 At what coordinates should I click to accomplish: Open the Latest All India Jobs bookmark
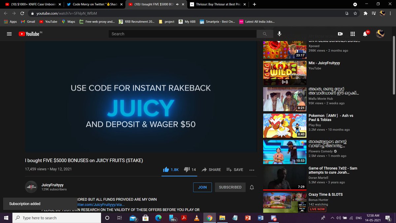[257, 21]
